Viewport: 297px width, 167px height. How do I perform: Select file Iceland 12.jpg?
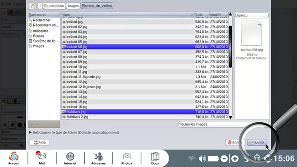(145, 82)
